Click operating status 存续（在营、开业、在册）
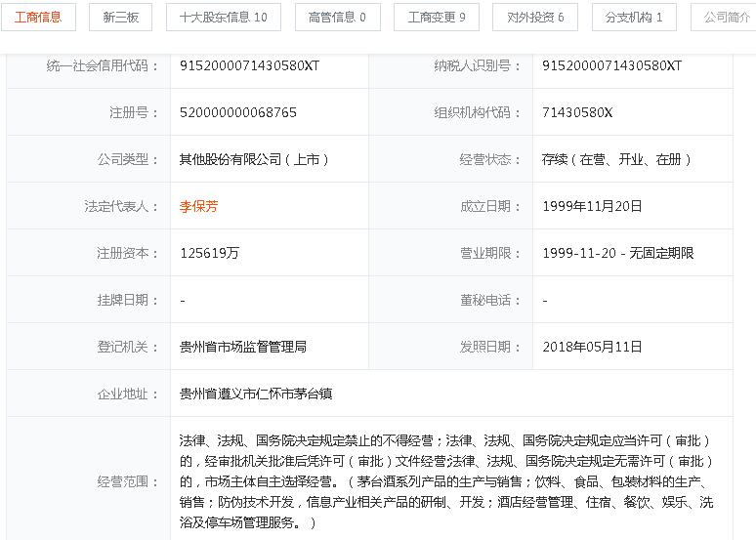Screen dimensions: 756x540 [616, 159]
